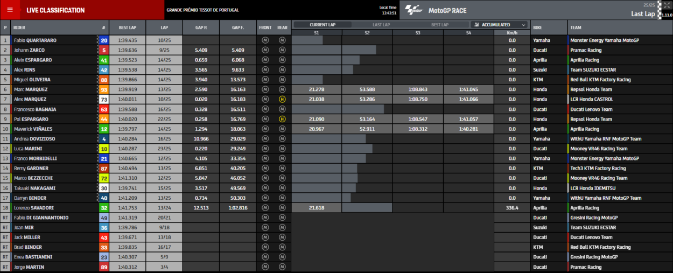Click the Km/h column header
673x273 pixels.
tap(512, 33)
